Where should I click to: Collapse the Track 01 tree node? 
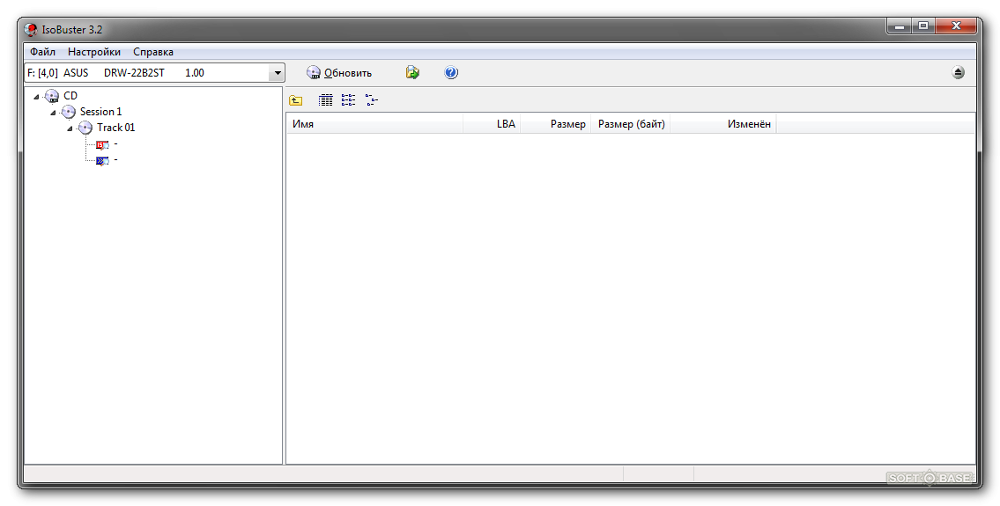(70, 128)
